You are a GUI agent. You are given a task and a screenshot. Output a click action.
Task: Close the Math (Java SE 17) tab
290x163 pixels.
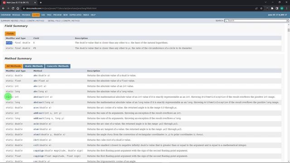point(35,3)
